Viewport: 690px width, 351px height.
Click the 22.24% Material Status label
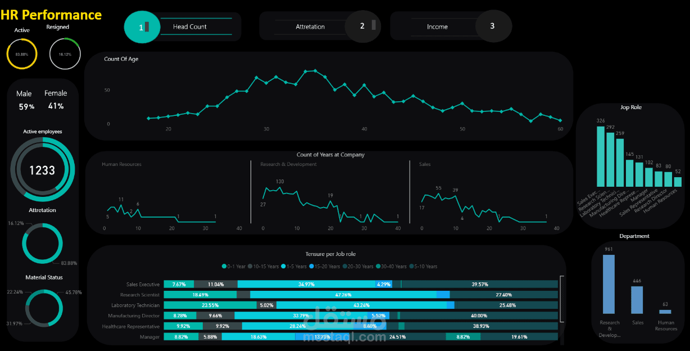point(15,292)
